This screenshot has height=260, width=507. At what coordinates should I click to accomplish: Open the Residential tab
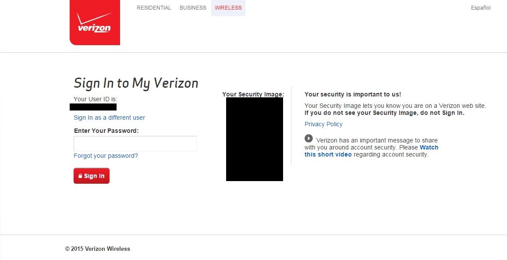154,8
